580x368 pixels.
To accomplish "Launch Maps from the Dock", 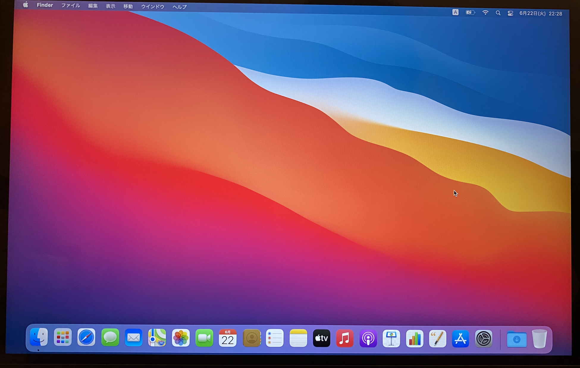I will 157,338.
